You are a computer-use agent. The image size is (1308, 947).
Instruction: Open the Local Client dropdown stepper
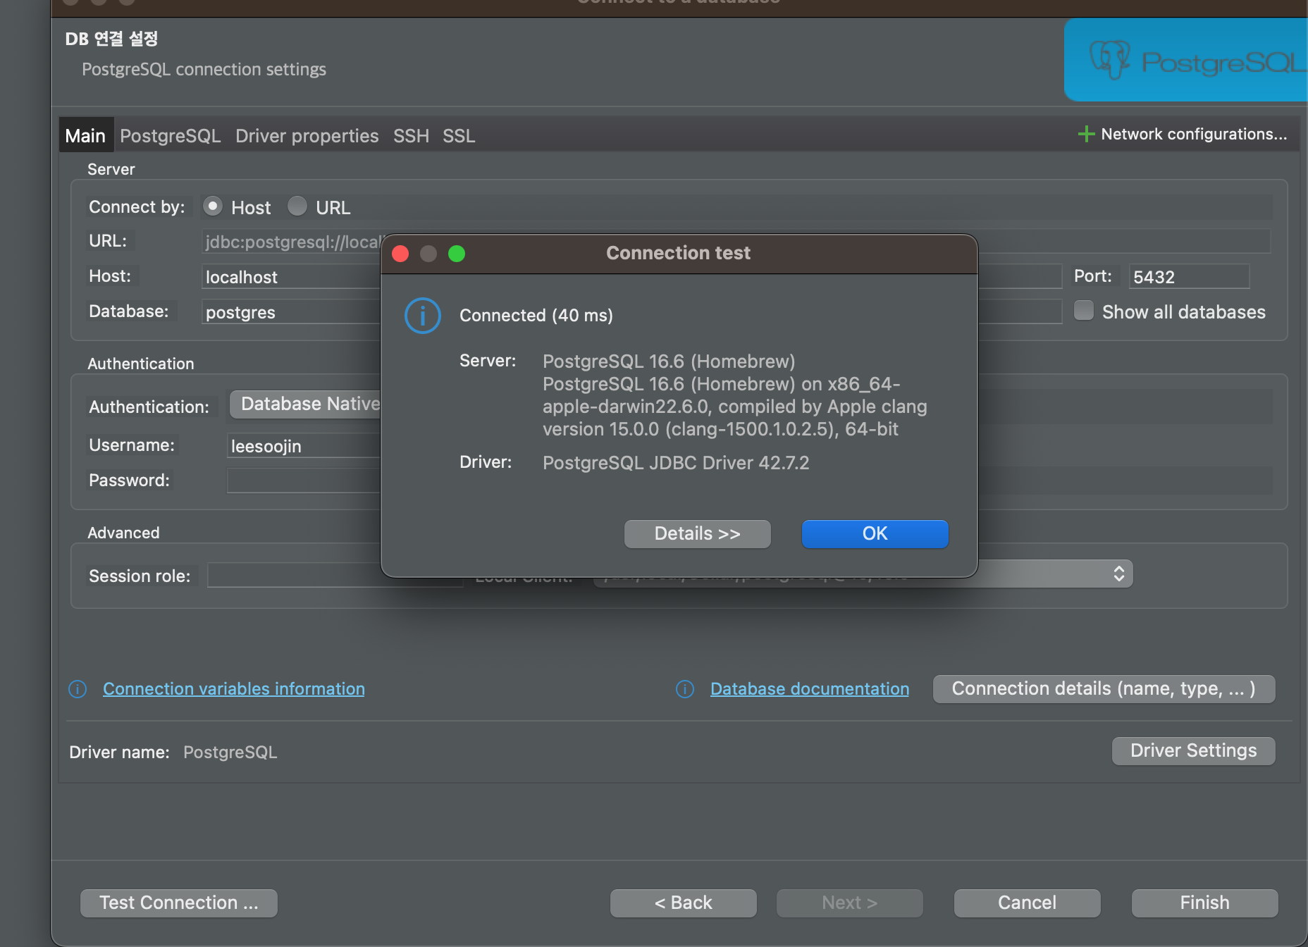pos(1118,574)
